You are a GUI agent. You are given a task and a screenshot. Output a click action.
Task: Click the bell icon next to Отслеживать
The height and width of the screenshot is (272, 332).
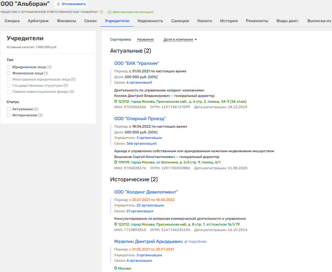(59, 4)
